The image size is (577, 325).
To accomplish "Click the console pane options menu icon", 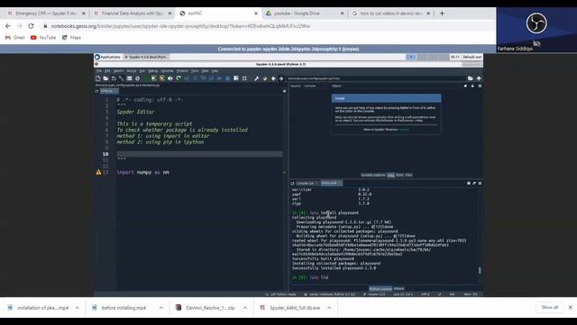I will [x=480, y=183].
